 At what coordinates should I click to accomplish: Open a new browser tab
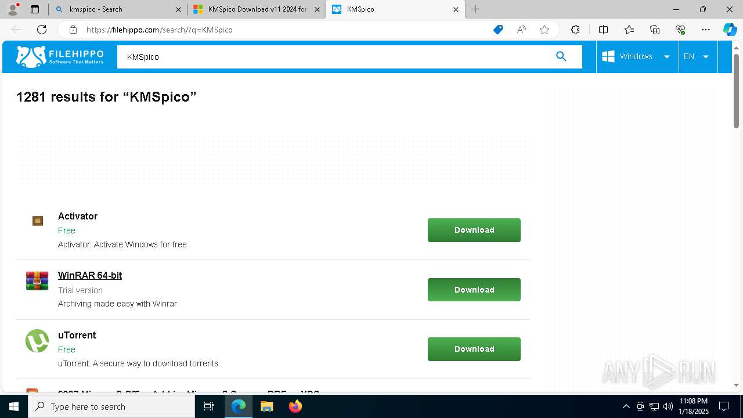click(475, 9)
